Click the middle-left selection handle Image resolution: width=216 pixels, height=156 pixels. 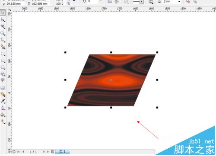click(x=65, y=80)
